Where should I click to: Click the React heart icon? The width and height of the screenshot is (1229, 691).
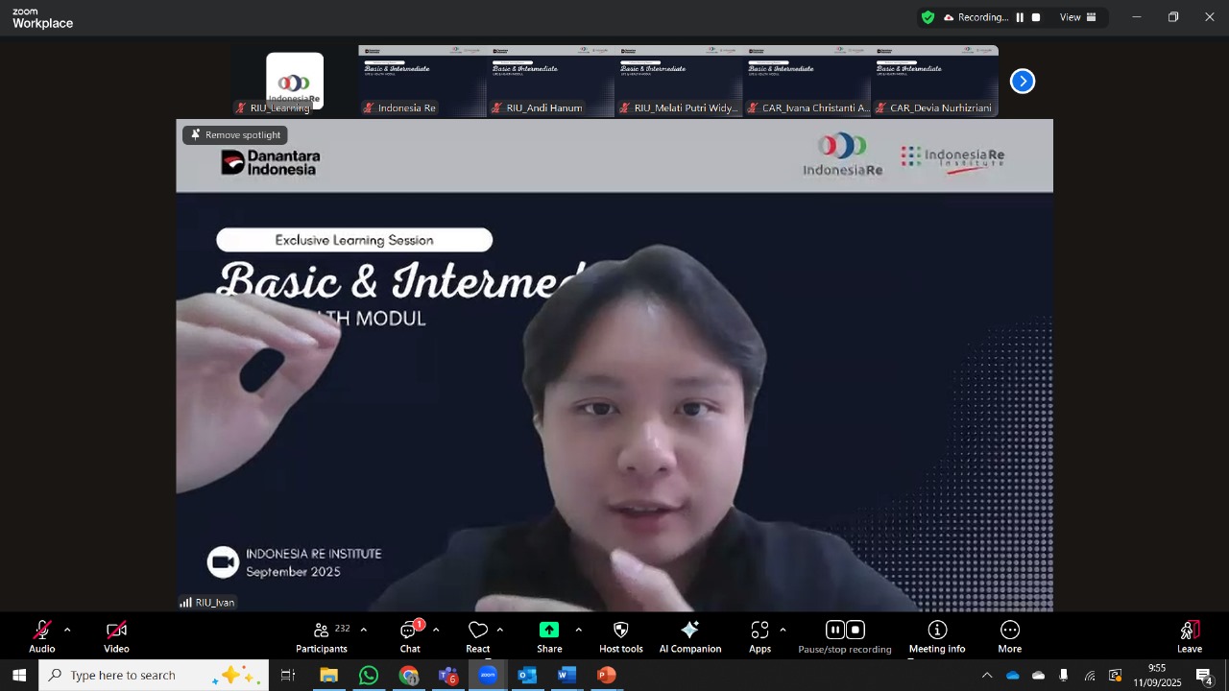click(478, 631)
